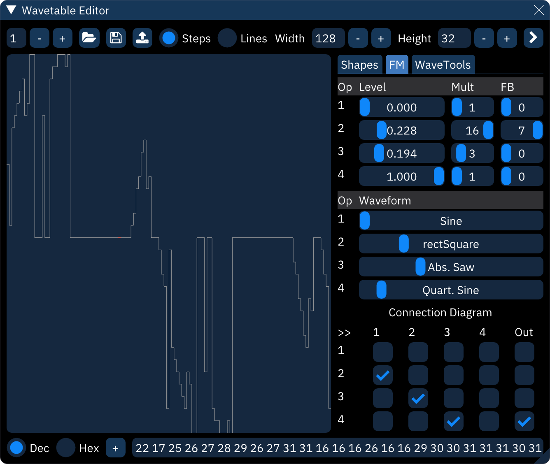This screenshot has width=550, height=464.
Task: Decrement the wavetable number with minus
Action: 40,38
